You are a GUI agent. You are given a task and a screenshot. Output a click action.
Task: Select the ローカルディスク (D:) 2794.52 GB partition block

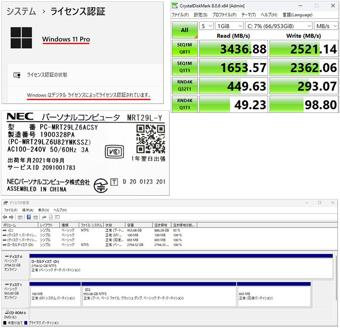point(181,266)
